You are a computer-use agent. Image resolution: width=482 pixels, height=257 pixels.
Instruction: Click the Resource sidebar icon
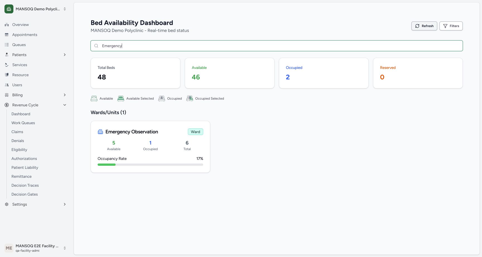(7, 75)
